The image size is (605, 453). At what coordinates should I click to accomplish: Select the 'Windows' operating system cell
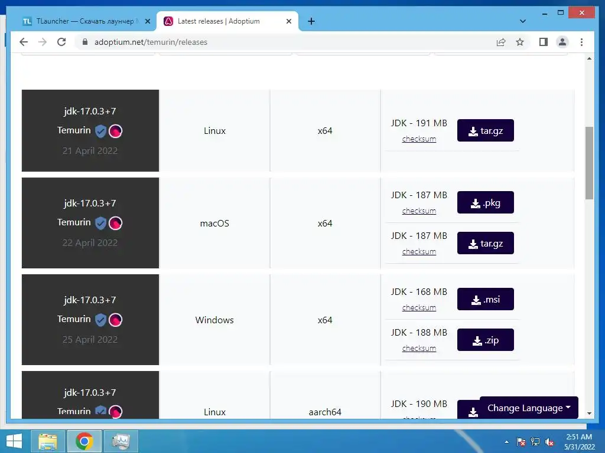click(x=214, y=320)
